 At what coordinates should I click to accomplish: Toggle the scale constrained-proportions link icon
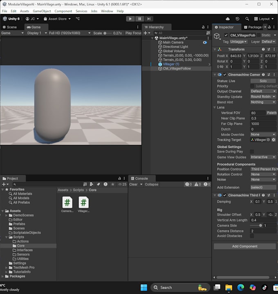(222, 67)
